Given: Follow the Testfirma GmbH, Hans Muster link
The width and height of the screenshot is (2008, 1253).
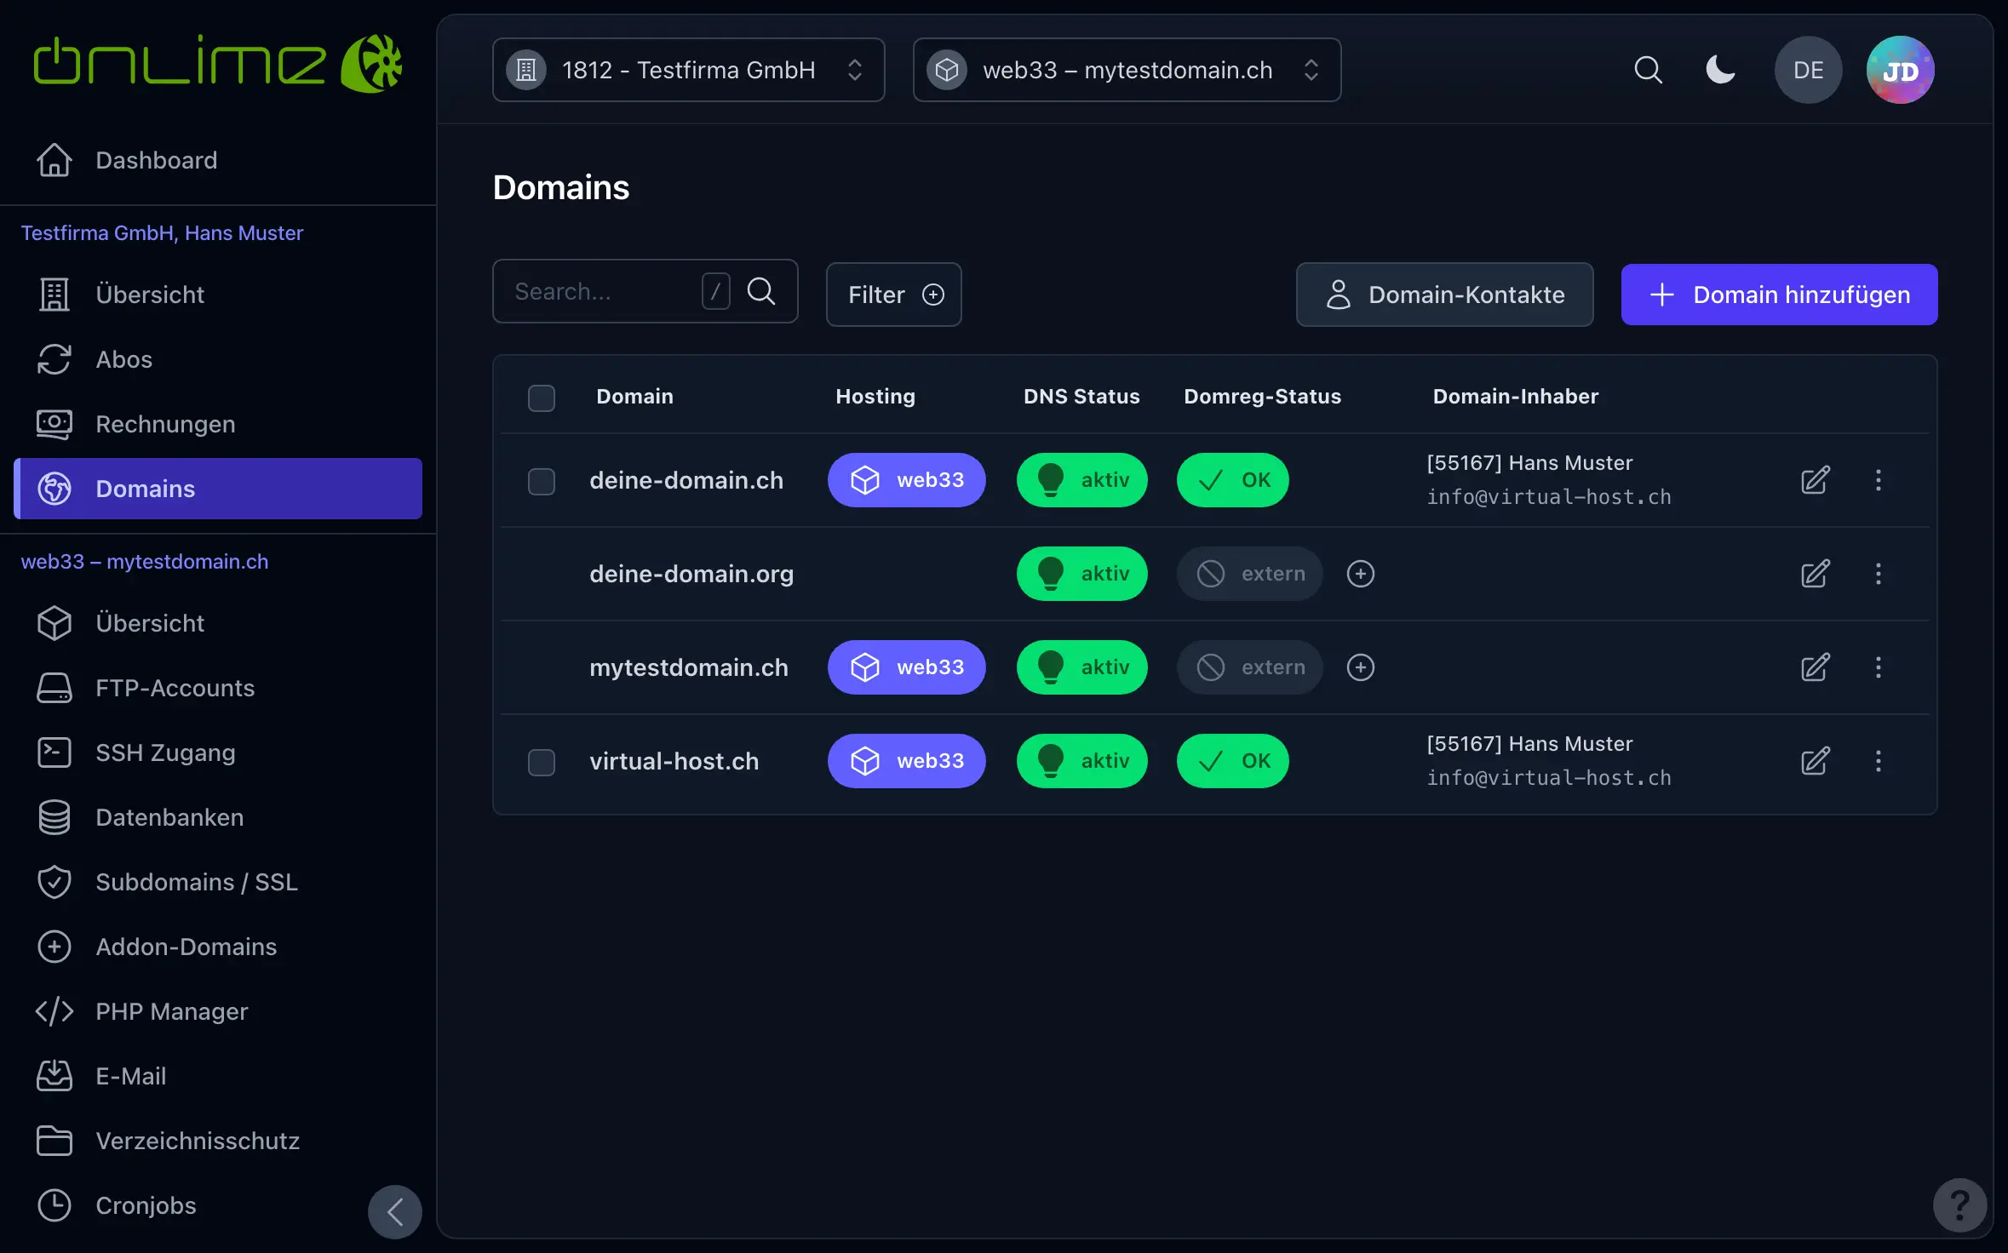Looking at the screenshot, I should 162,233.
